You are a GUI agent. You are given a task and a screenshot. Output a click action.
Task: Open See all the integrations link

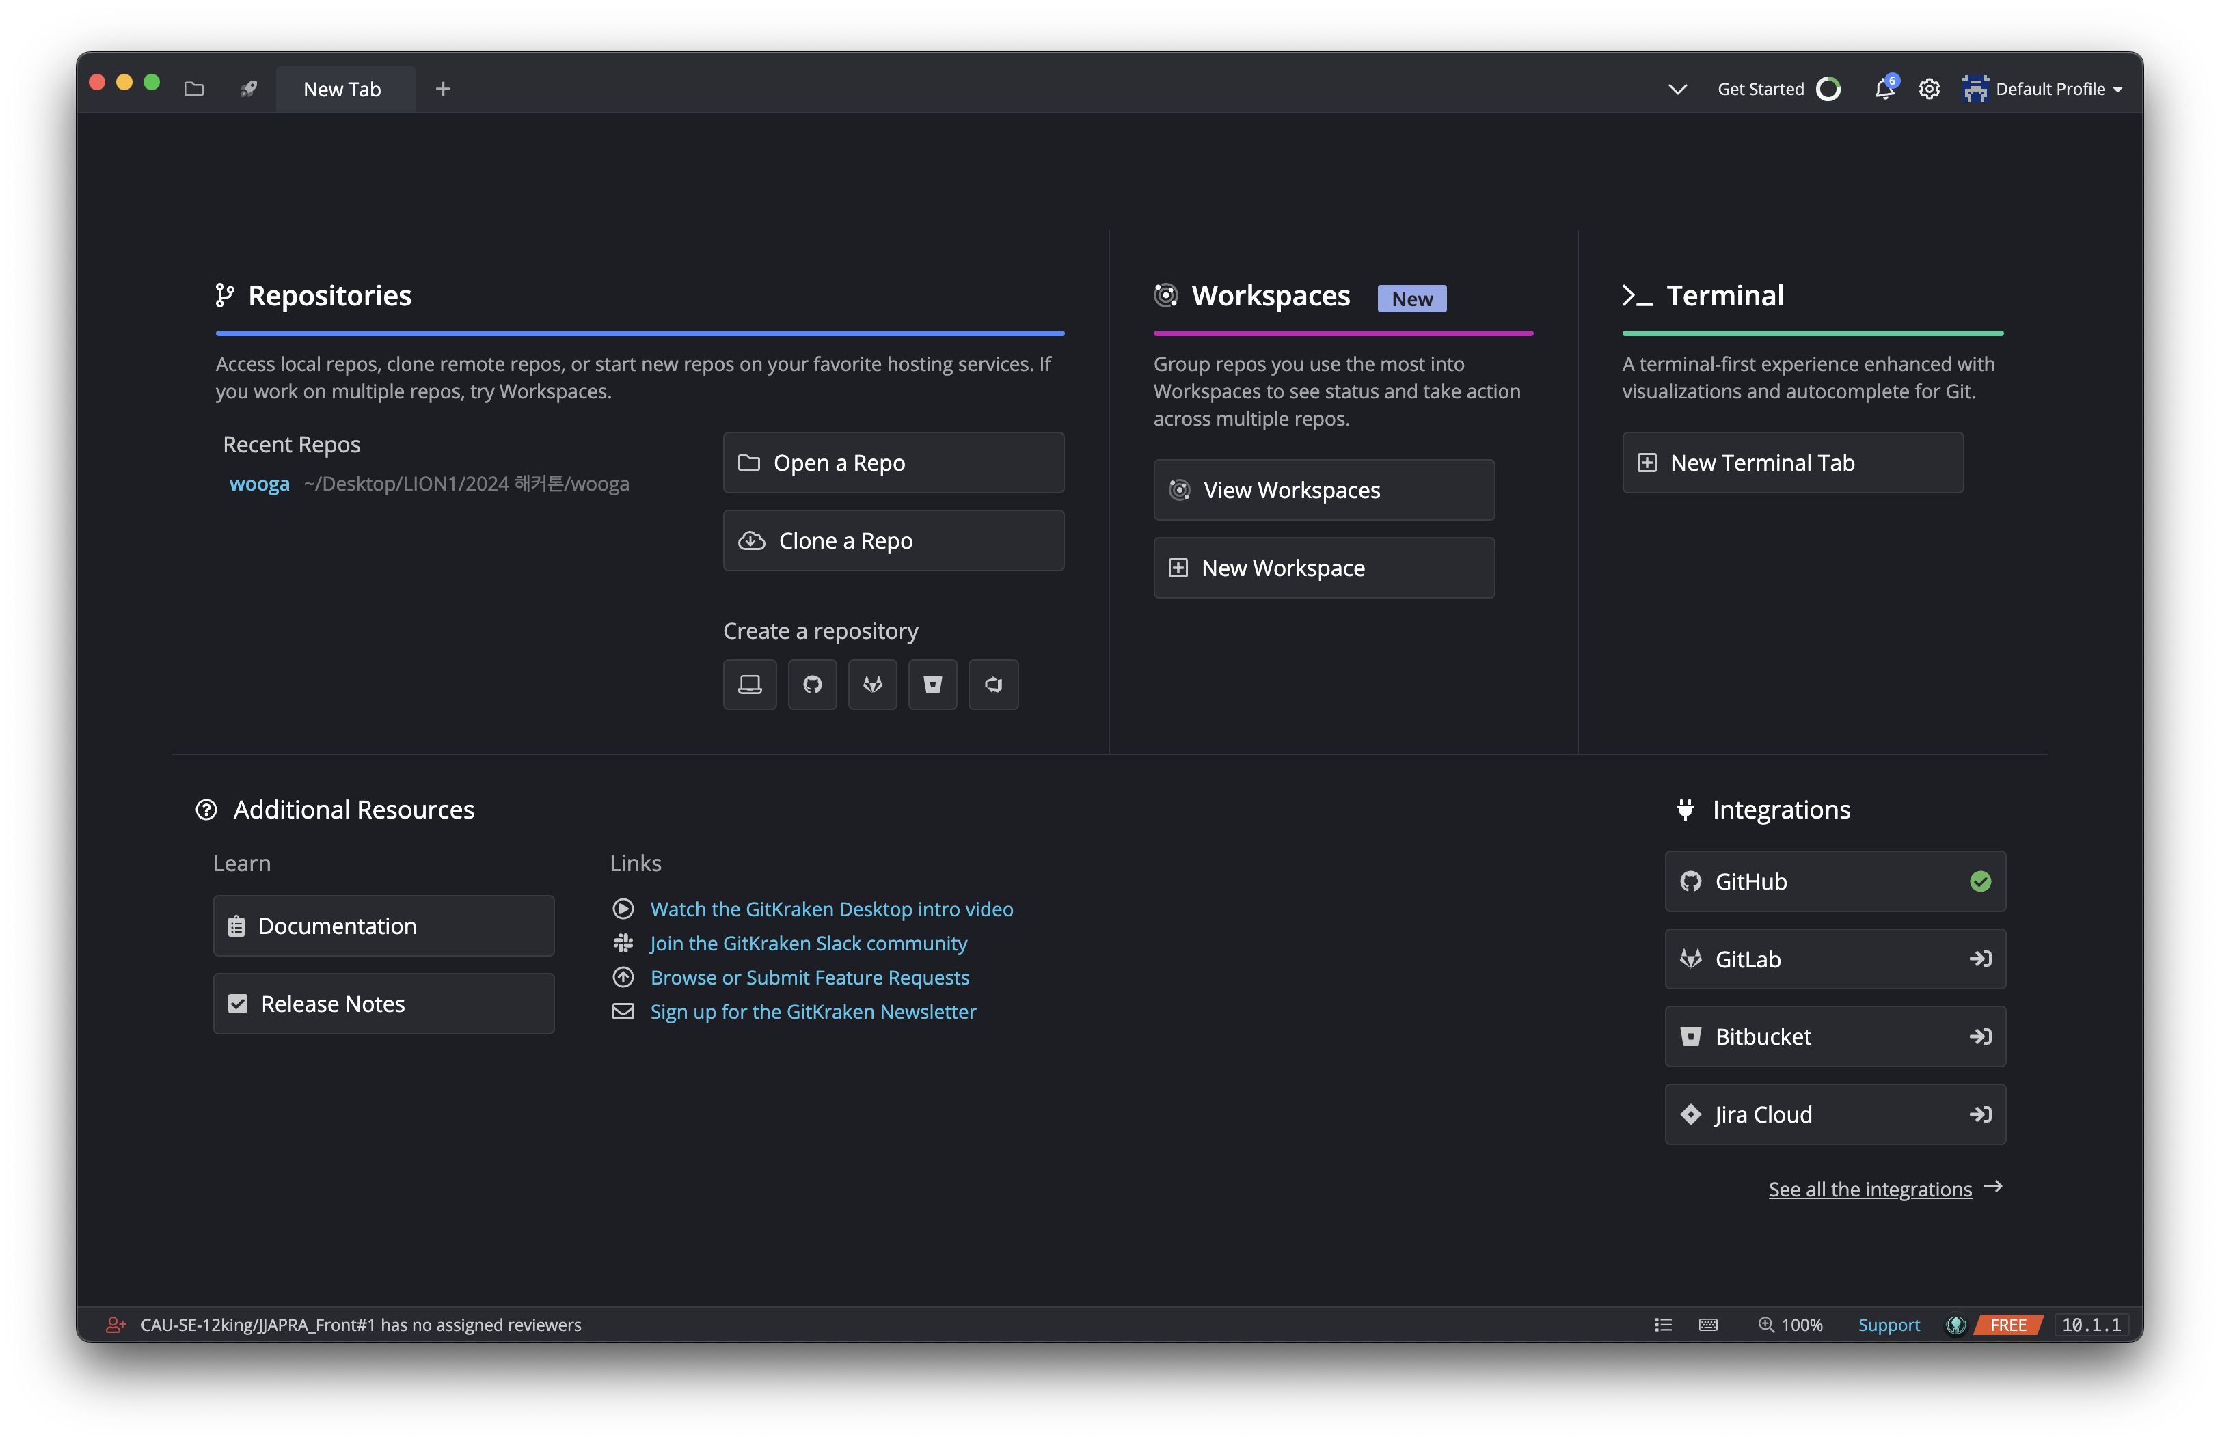tap(1870, 1189)
